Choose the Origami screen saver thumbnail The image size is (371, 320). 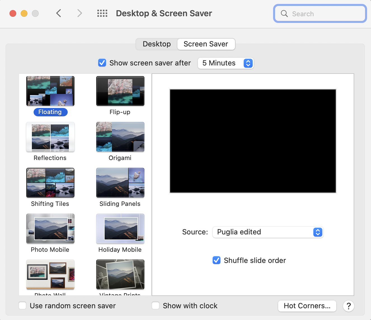[x=120, y=137]
